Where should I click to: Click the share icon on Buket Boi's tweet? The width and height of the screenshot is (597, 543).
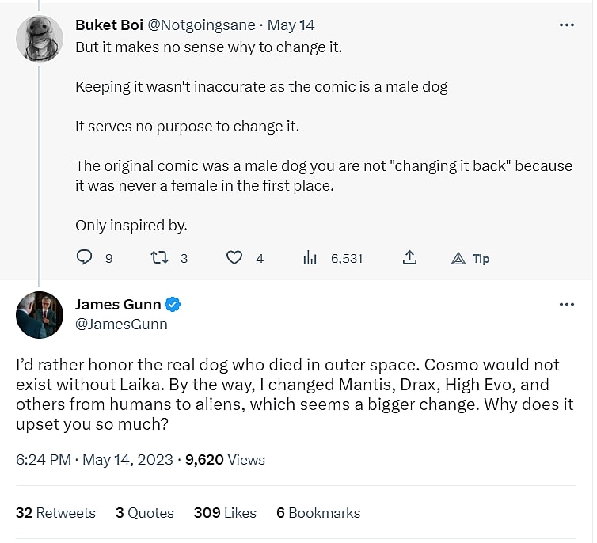pos(409,258)
